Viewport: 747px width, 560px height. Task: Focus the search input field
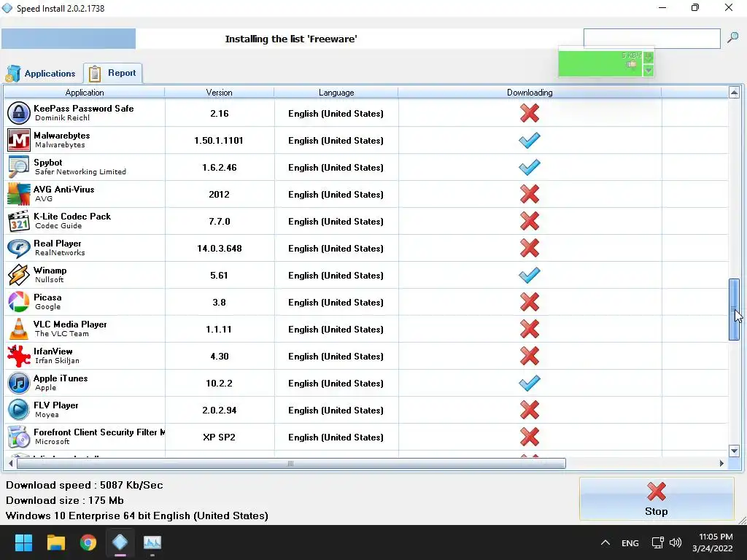651,38
